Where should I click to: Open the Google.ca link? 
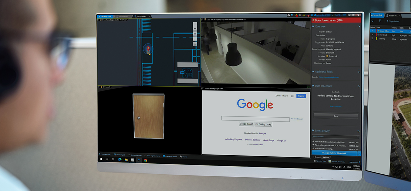[x=282, y=141]
